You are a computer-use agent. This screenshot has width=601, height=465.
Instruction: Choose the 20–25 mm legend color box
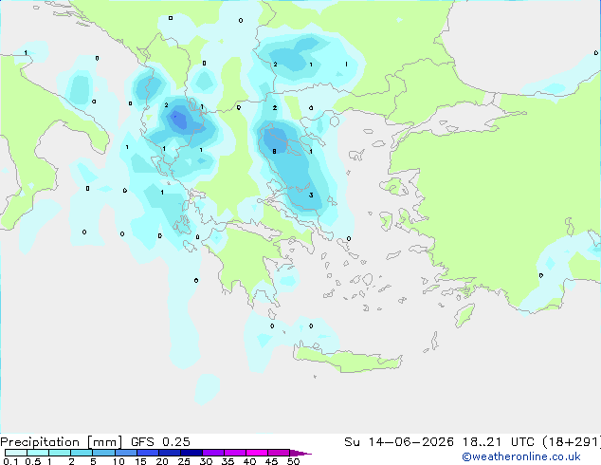click(x=169, y=453)
